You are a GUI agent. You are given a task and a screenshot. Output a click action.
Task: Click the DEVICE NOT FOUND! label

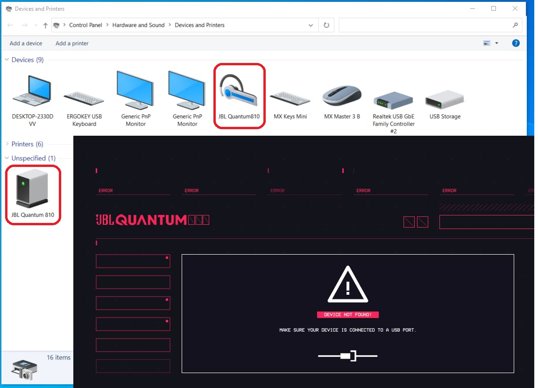(347, 315)
